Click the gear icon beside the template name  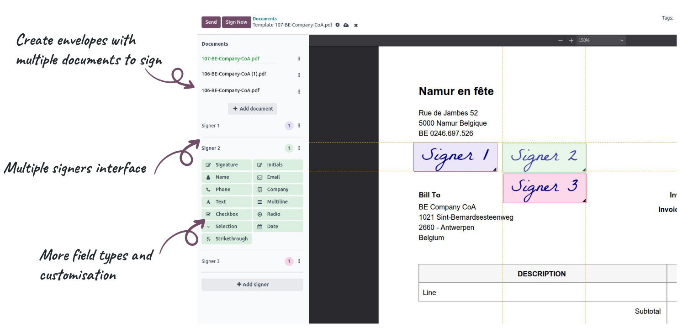click(x=338, y=25)
